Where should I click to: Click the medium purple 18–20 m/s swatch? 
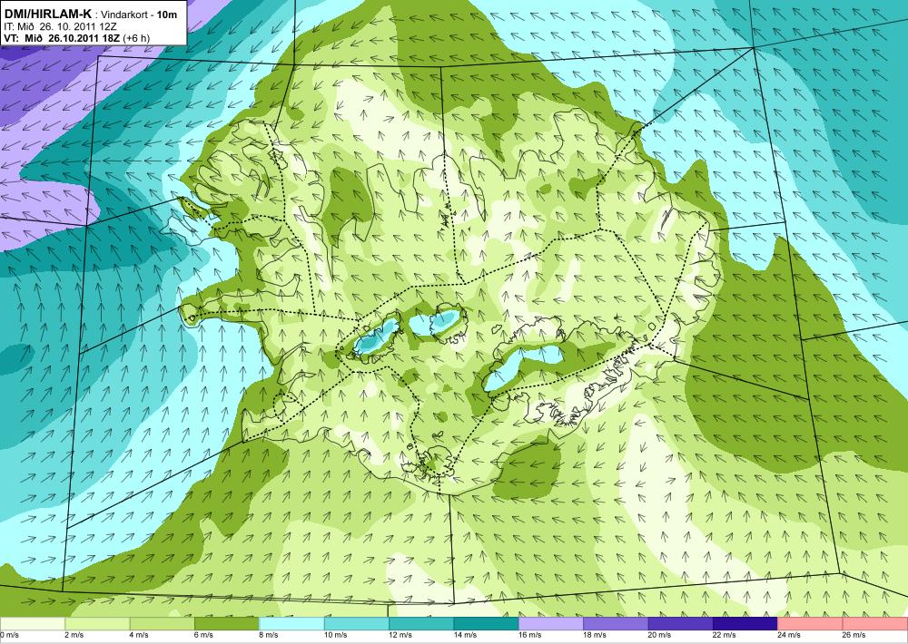point(616,624)
